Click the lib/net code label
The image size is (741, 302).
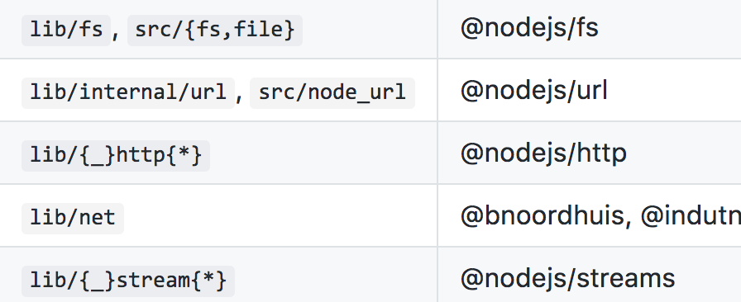pyautogui.click(x=73, y=219)
